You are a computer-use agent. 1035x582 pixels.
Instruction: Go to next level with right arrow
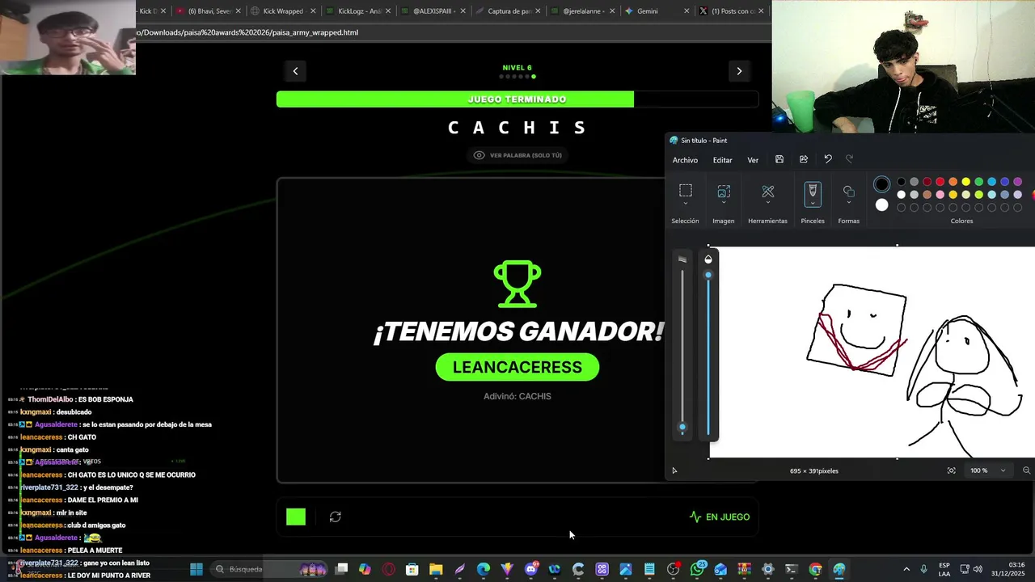click(x=739, y=71)
